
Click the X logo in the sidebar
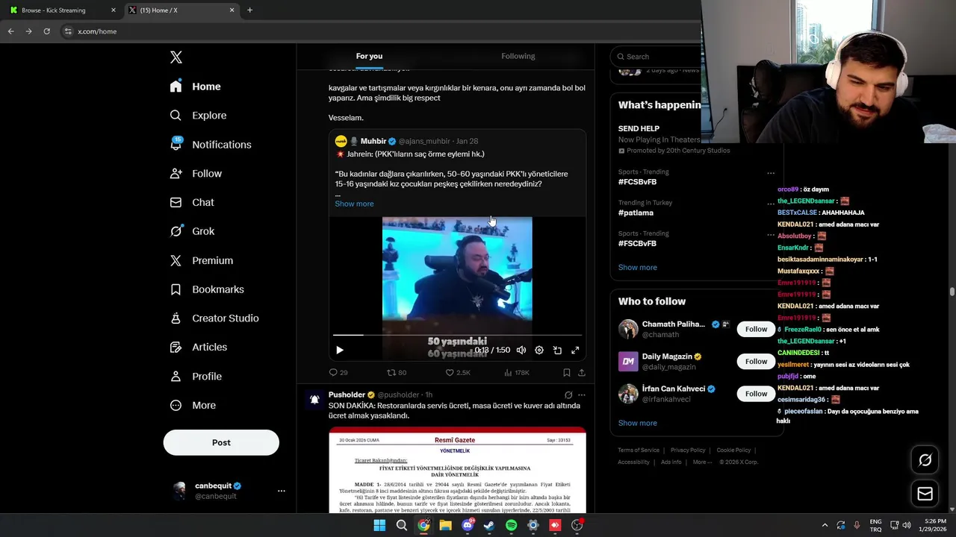point(176,57)
